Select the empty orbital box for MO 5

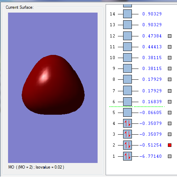tap(127, 113)
